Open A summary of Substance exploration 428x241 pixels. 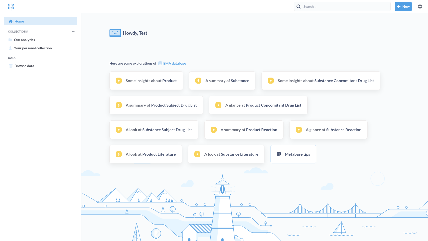point(222,81)
